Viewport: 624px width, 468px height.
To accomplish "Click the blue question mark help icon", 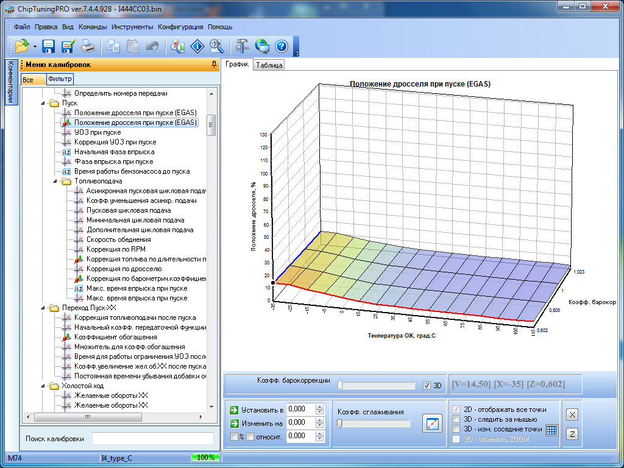I will [281, 46].
